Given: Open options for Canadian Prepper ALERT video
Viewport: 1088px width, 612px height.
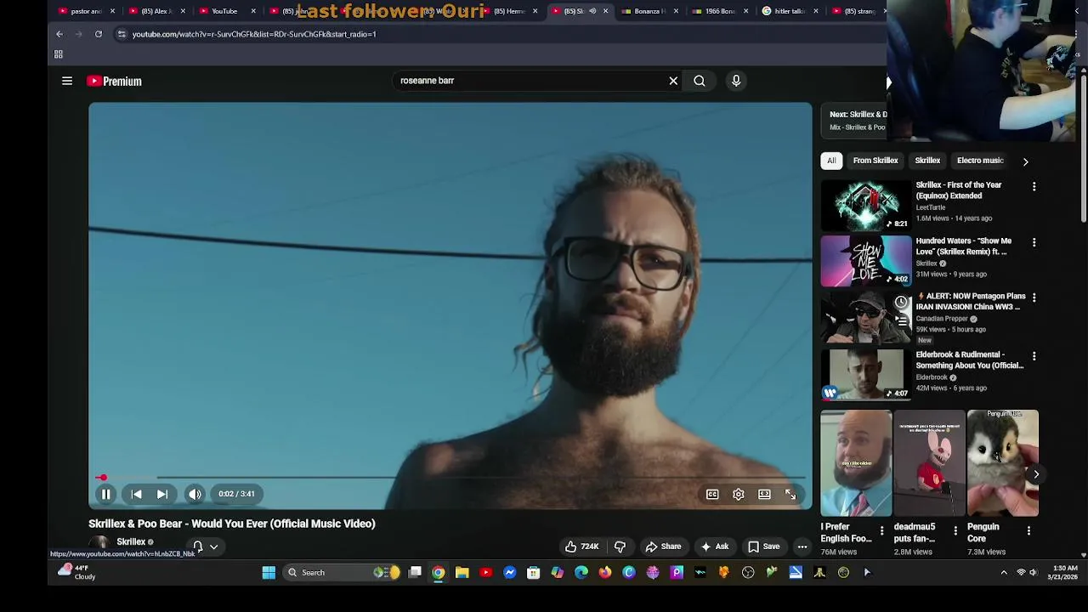Looking at the screenshot, I should click(1034, 297).
